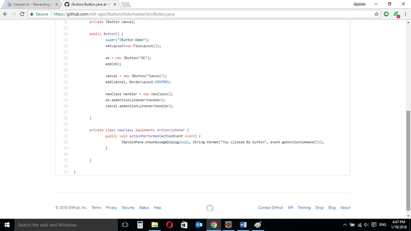The image size is (411, 231).
Task: Open the Chrome three-dot menu
Action: (x=406, y=14)
